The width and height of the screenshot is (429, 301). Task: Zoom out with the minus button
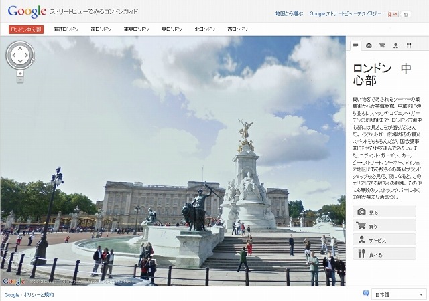coord(20,80)
